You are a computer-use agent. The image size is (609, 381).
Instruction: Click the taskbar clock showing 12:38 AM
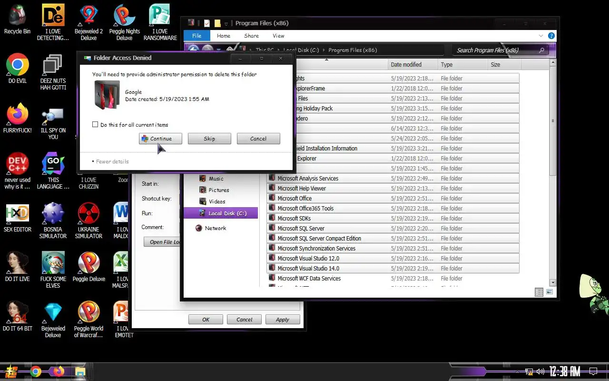coord(565,371)
